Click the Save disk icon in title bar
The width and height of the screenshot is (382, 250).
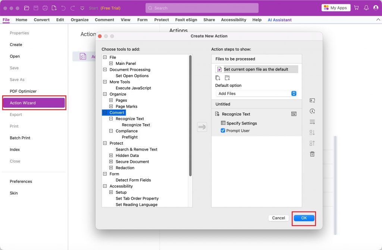[36, 8]
